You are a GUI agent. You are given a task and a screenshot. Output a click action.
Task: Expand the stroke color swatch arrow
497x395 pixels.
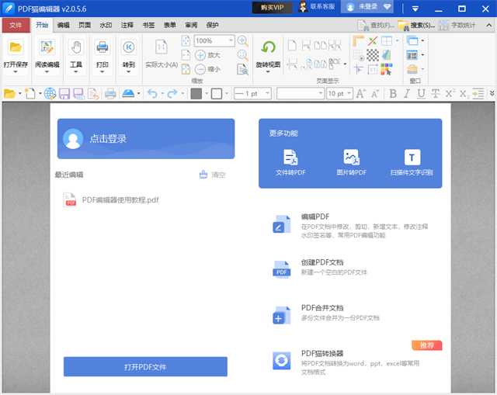(227, 93)
